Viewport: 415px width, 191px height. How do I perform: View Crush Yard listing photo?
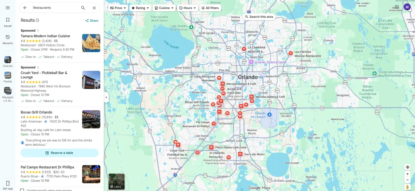point(91,80)
